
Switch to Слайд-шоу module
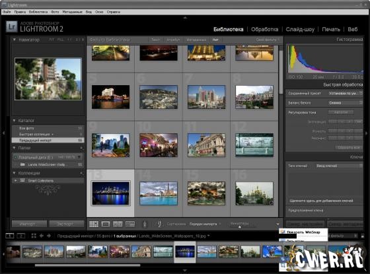click(300, 29)
